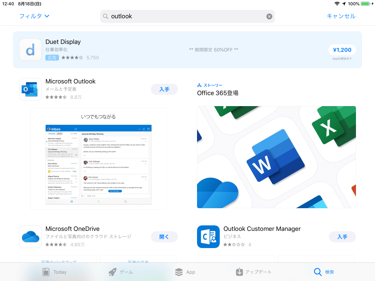Tap the メールと予定表 subtitle
The height and width of the screenshot is (281, 375).
pyautogui.click(x=61, y=89)
